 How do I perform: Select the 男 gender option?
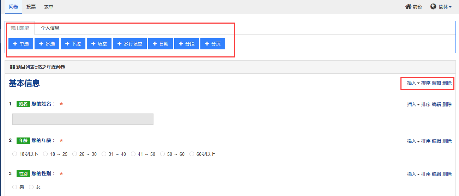[14, 187]
